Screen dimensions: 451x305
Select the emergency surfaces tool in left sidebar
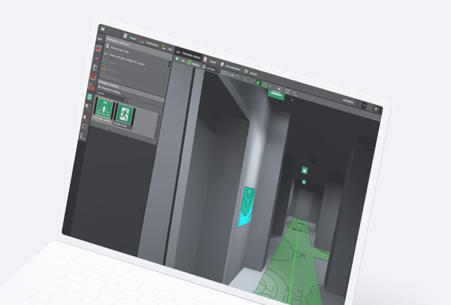[x=90, y=97]
